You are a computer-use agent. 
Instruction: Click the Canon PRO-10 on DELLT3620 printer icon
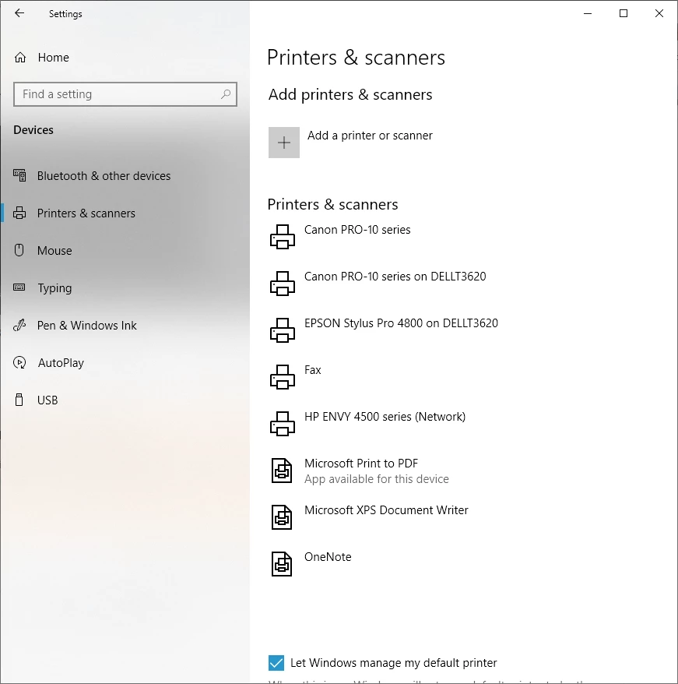click(283, 284)
